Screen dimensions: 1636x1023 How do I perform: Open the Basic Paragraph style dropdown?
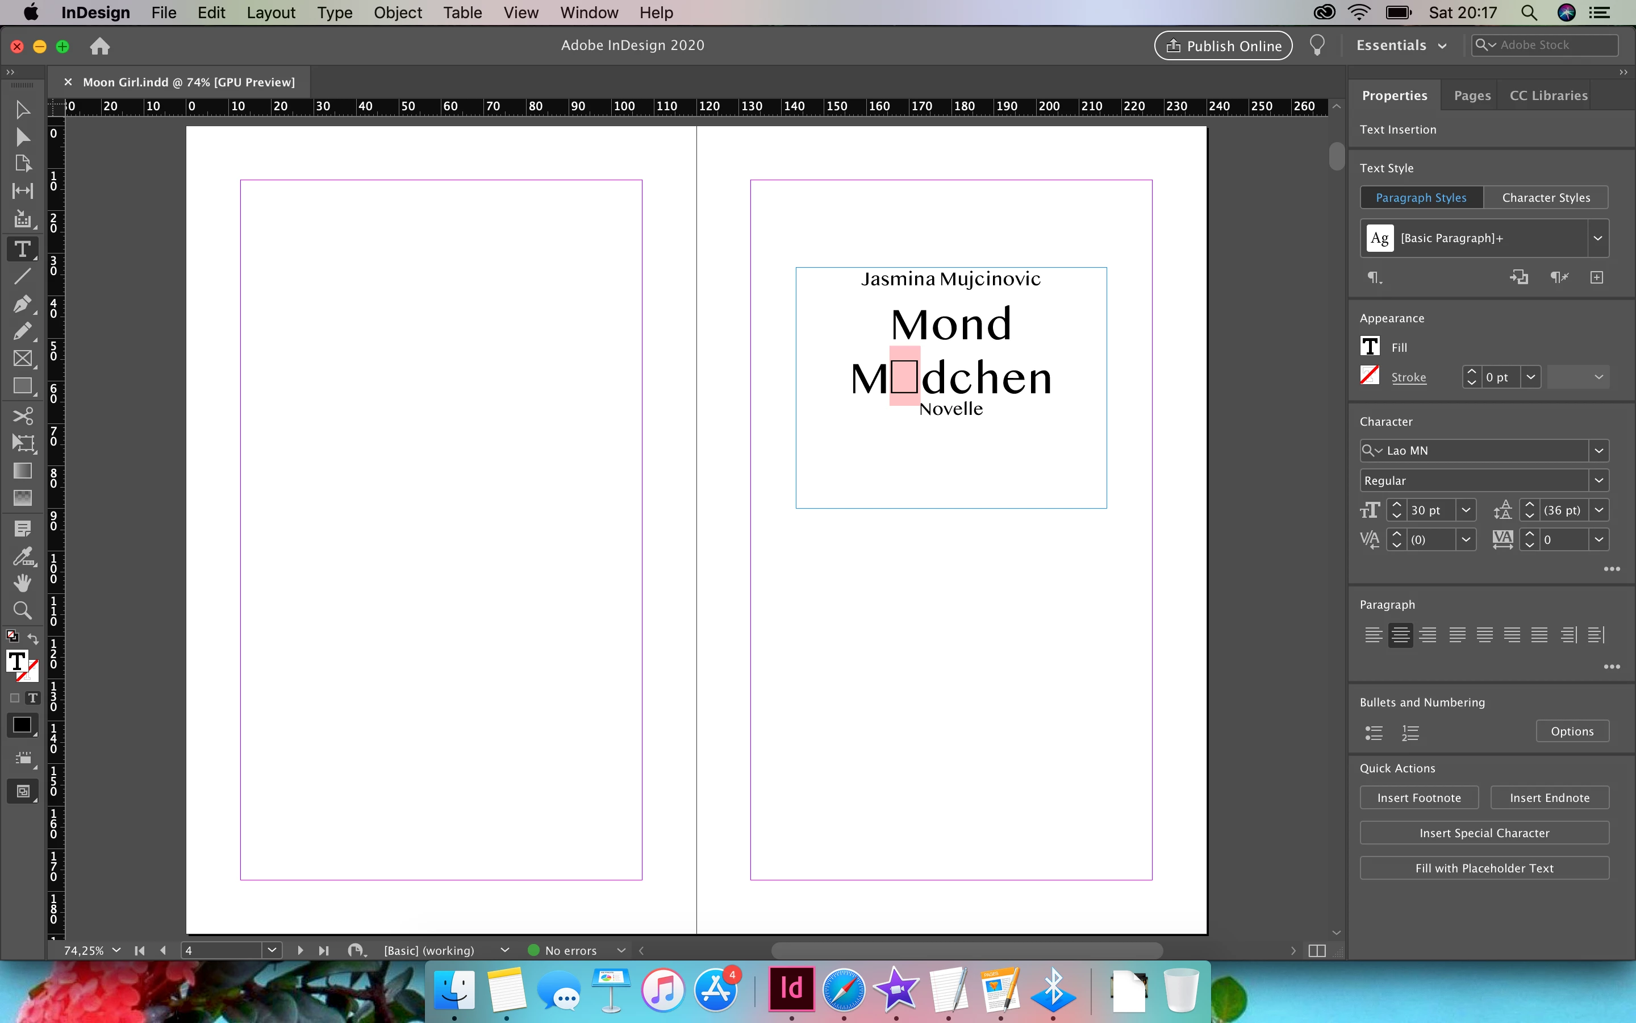[1597, 238]
